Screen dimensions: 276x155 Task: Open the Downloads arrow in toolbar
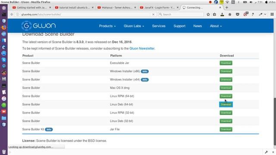pos(222,14)
